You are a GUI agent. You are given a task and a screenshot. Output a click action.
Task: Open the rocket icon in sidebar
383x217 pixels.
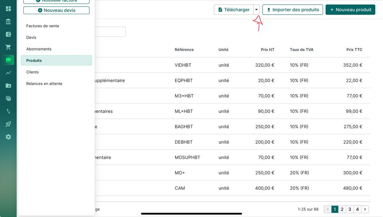[8, 124]
